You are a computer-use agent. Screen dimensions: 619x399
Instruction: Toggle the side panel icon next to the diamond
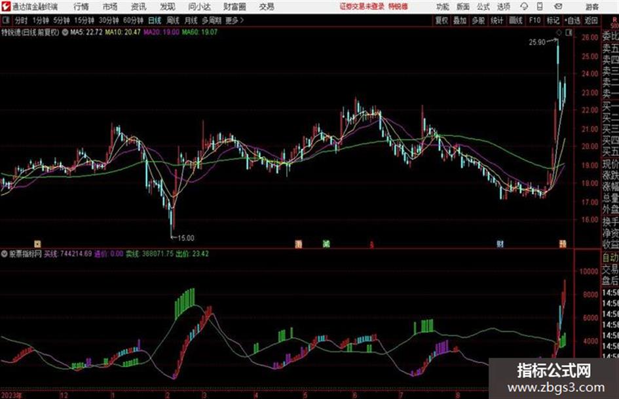[569, 33]
